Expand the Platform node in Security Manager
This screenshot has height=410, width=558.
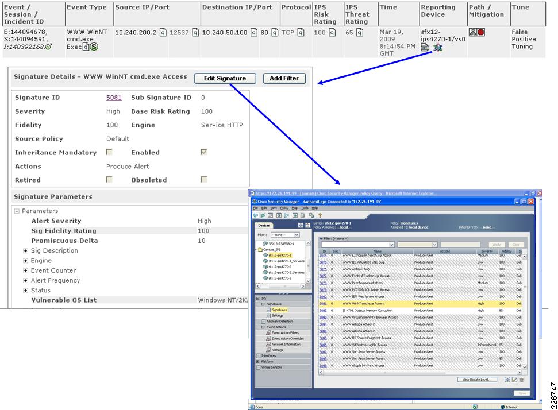click(x=258, y=361)
